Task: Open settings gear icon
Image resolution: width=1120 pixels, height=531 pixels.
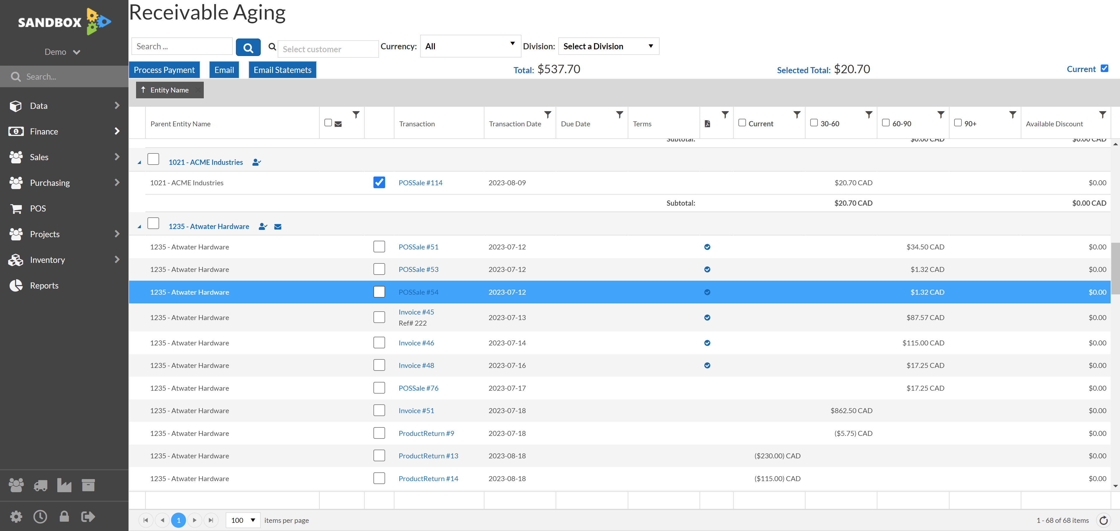Action: tap(17, 517)
